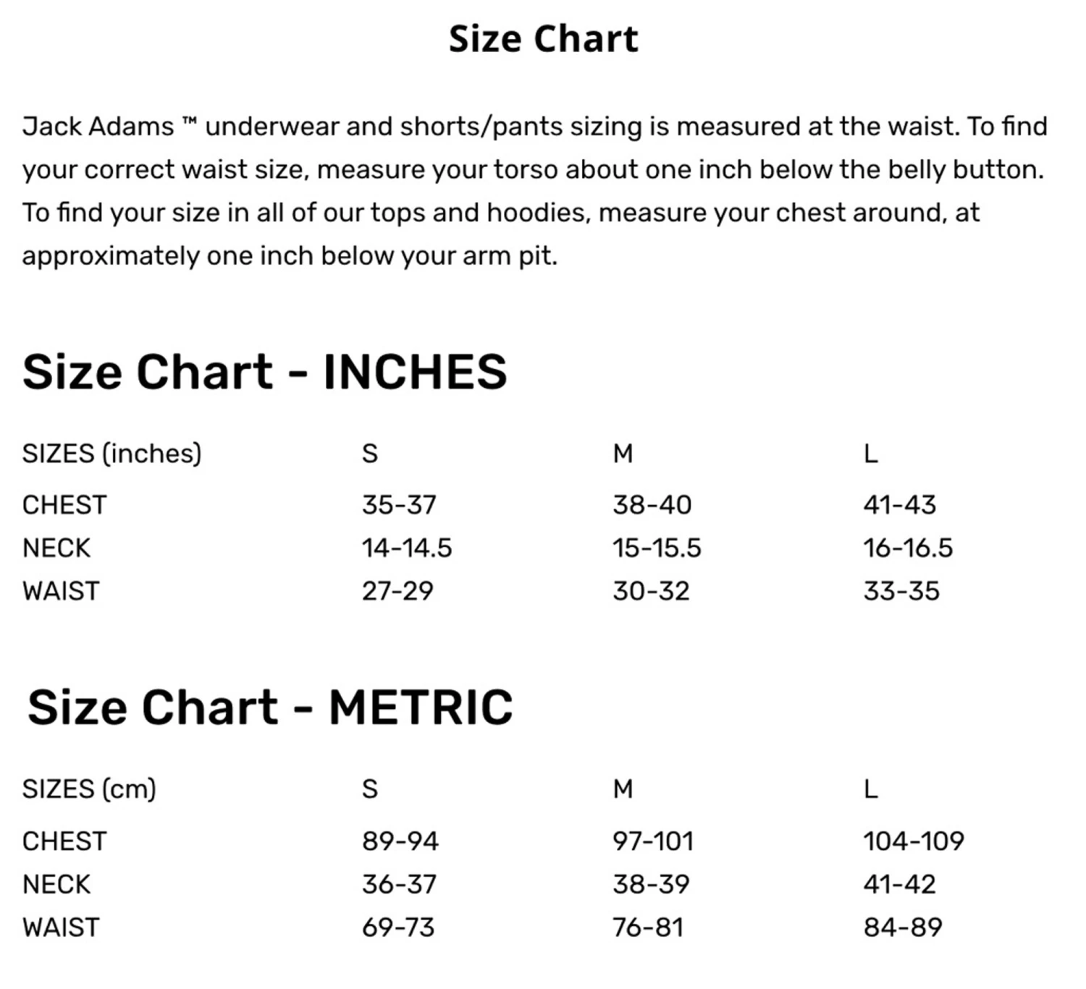Viewport: 1086px width, 989px height.
Task: Click the 76-81 metric waist value
Action: point(648,928)
